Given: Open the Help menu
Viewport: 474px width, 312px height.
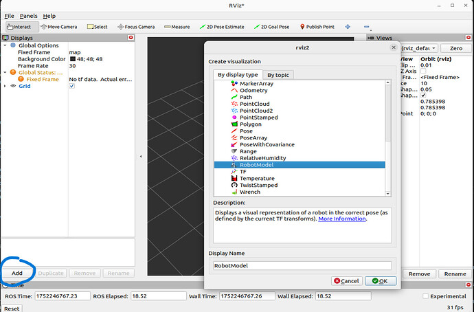Looking at the screenshot, I should coord(49,16).
